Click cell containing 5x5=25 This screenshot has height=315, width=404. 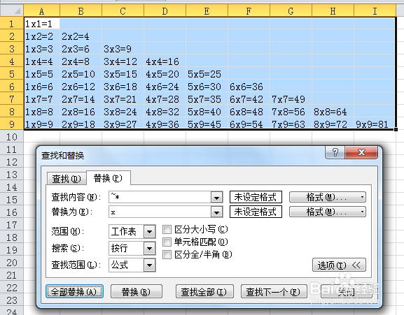coord(207,74)
